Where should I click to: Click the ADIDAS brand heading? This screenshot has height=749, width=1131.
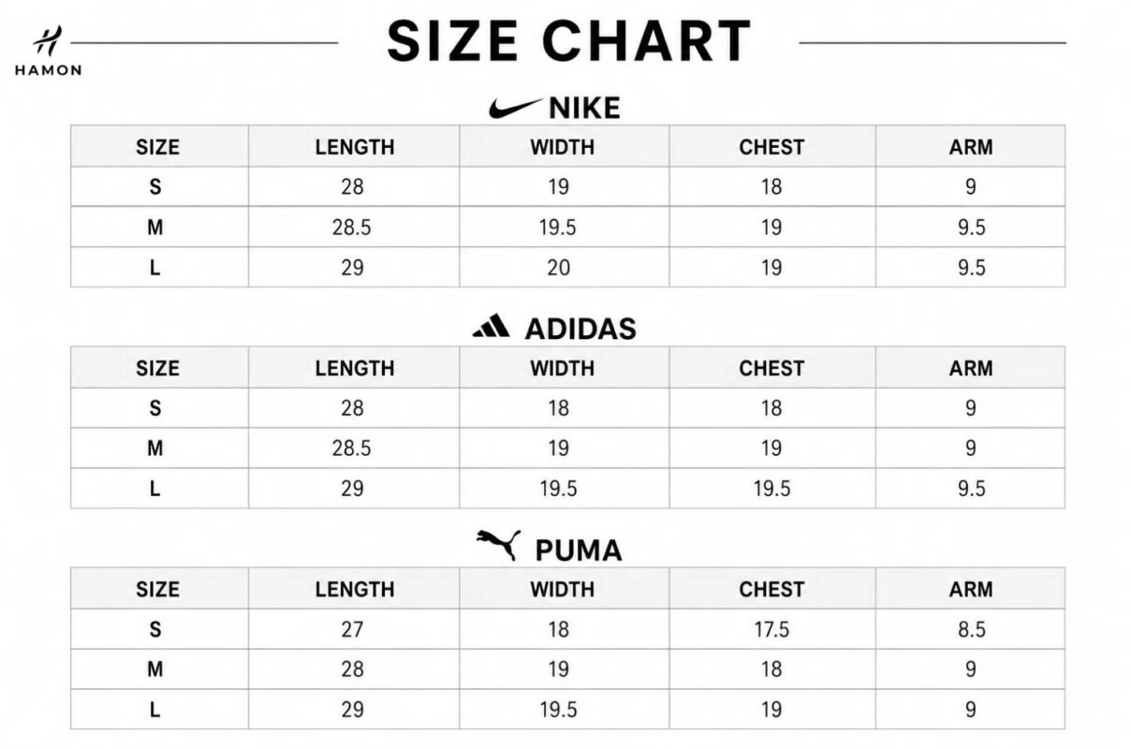coord(580,329)
